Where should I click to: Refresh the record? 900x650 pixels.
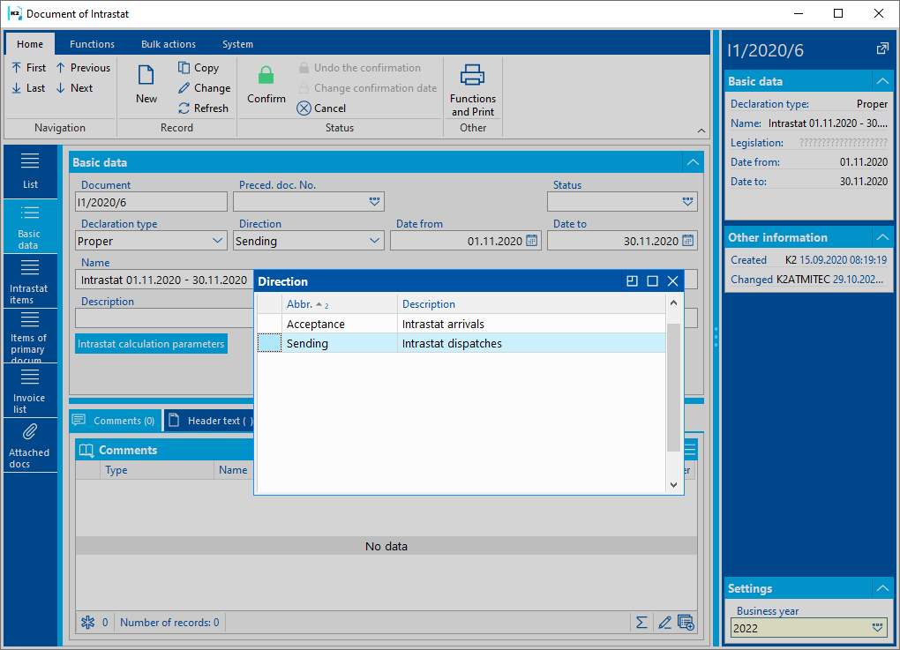coord(203,108)
